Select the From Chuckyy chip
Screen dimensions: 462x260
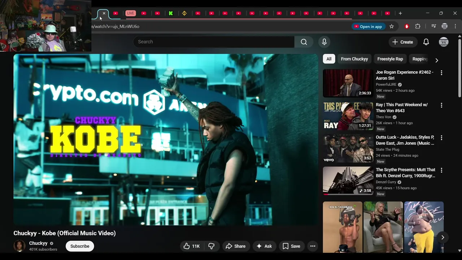[354, 59]
